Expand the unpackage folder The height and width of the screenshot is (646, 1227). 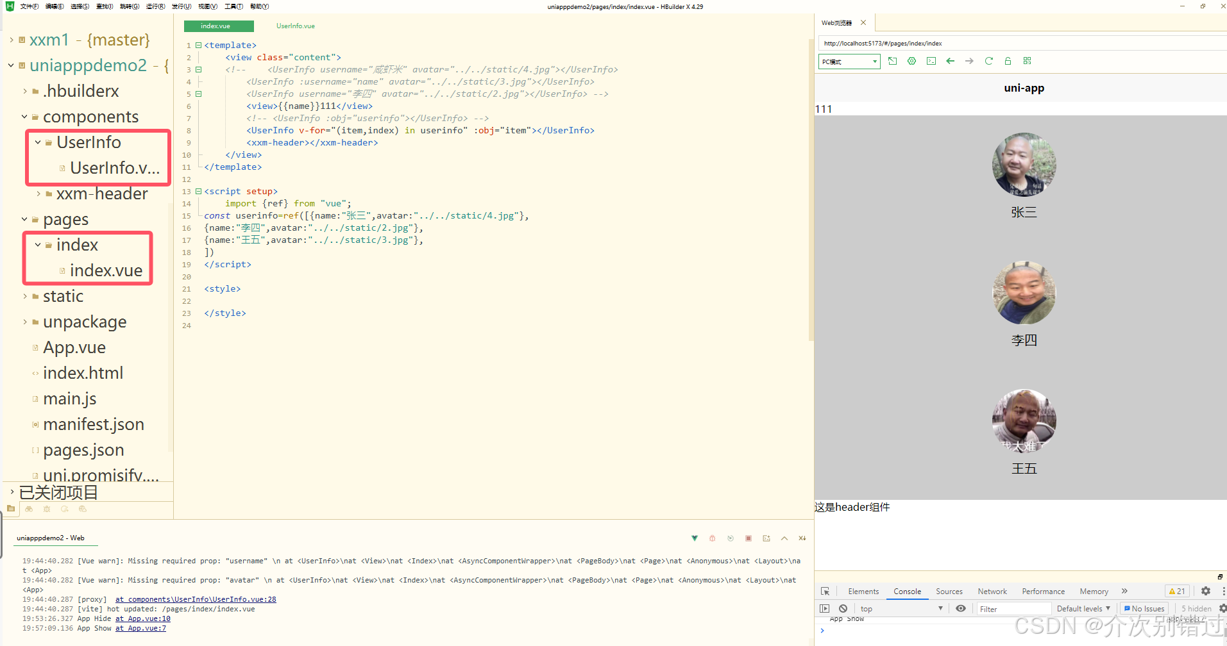(x=25, y=322)
